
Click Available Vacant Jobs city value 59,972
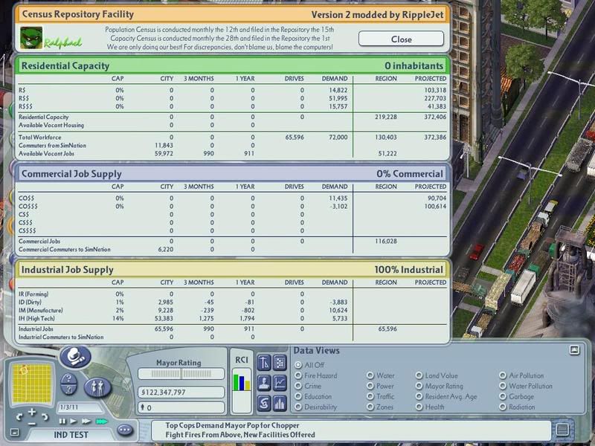tap(164, 154)
